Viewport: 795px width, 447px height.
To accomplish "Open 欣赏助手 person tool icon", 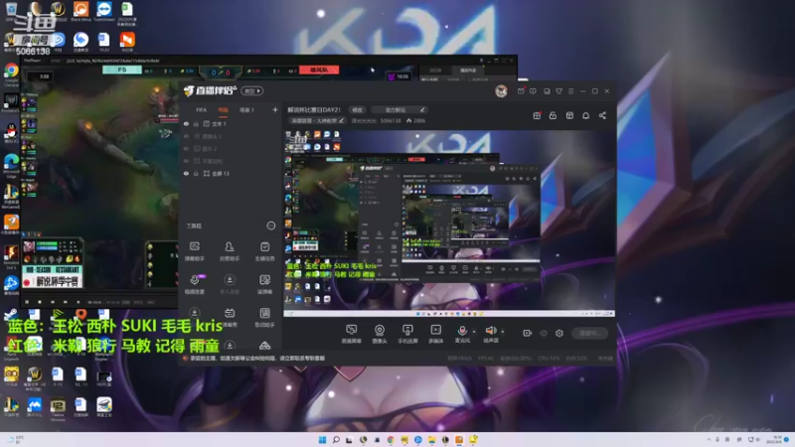I will pos(230,251).
